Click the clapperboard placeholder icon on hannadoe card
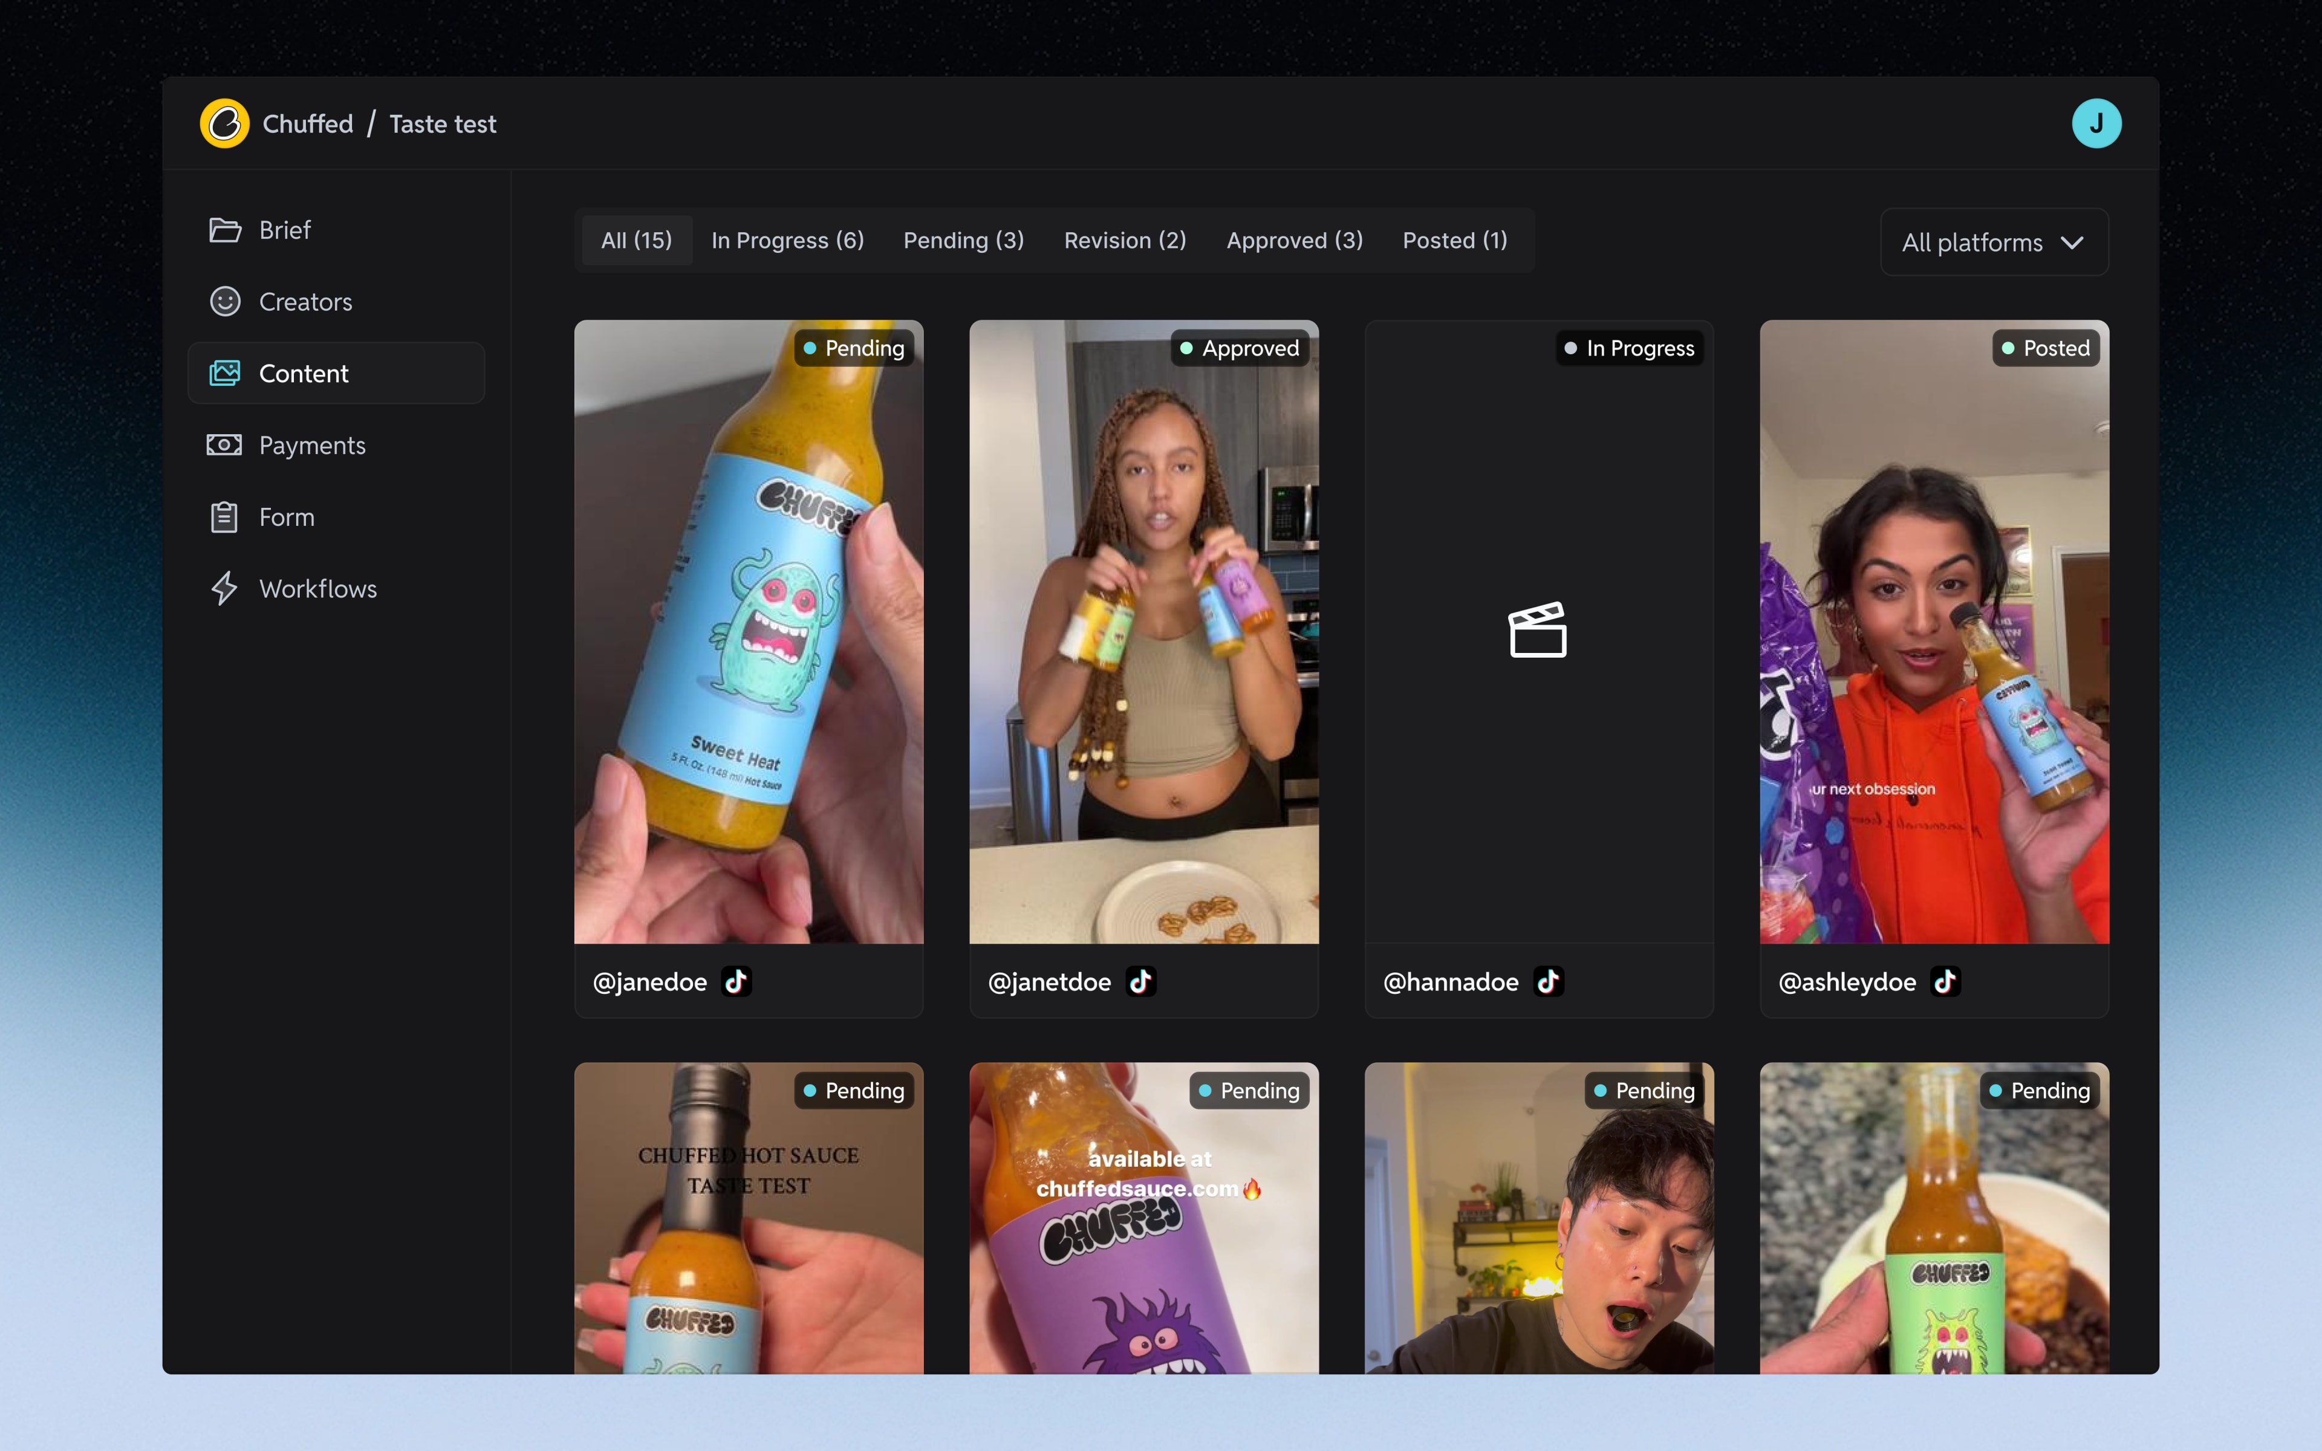 [1538, 631]
